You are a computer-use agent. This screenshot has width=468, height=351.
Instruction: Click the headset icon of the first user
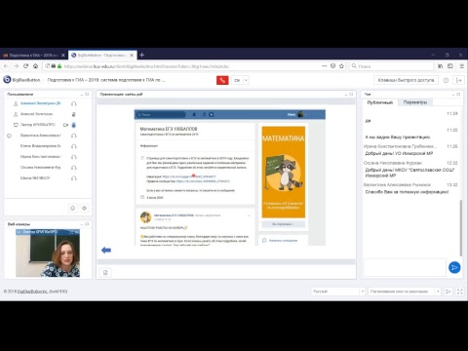pyautogui.click(x=74, y=103)
